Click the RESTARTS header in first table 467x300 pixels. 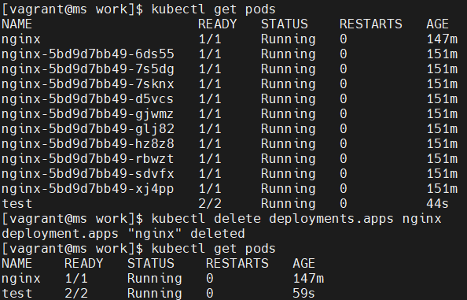[x=371, y=24]
